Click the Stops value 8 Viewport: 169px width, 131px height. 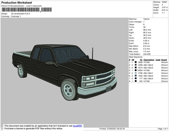point(144,24)
